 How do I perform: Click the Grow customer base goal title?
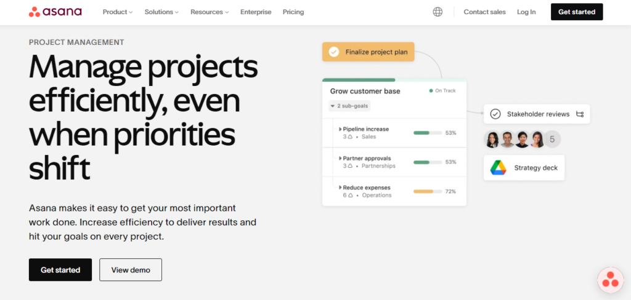365,91
